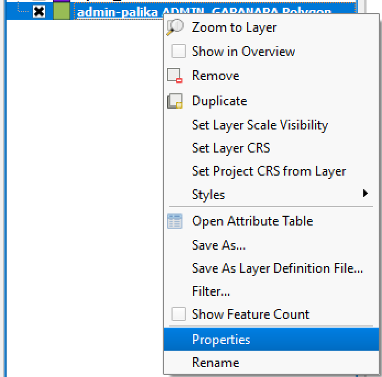Click Save As... menu entry
This screenshot has width=382, height=377.
pos(218,245)
